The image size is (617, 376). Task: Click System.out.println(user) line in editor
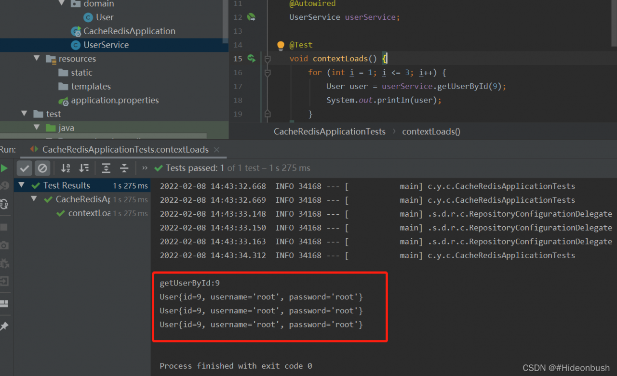(x=384, y=101)
